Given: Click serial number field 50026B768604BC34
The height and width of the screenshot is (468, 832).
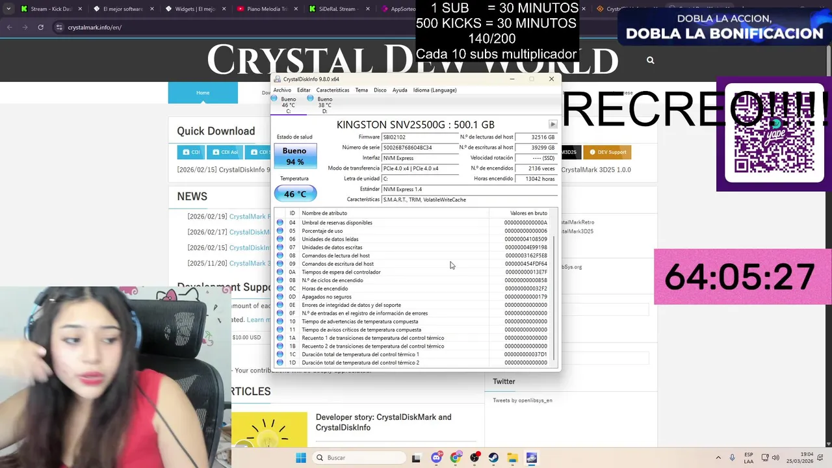Looking at the screenshot, I should click(x=420, y=148).
